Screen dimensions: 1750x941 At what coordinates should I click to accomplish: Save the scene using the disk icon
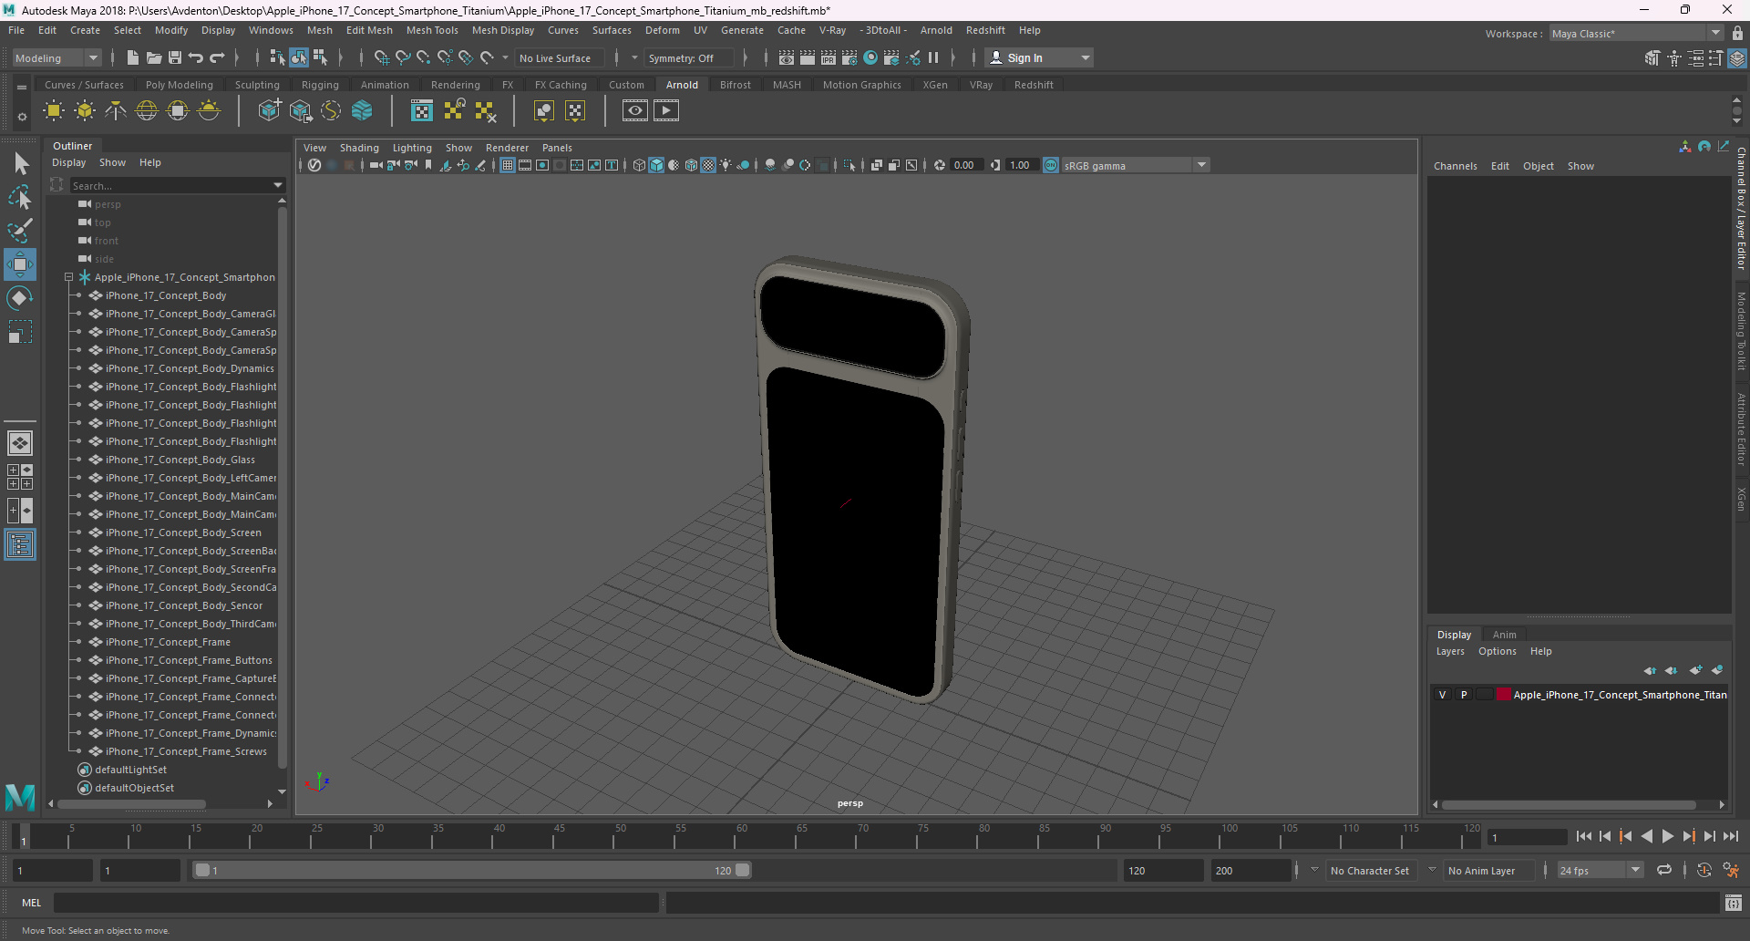tap(175, 57)
